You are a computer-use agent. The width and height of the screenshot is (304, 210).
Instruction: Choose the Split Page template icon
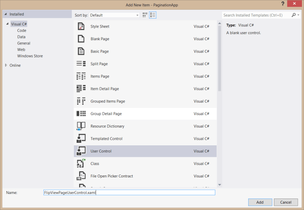pos(81,64)
